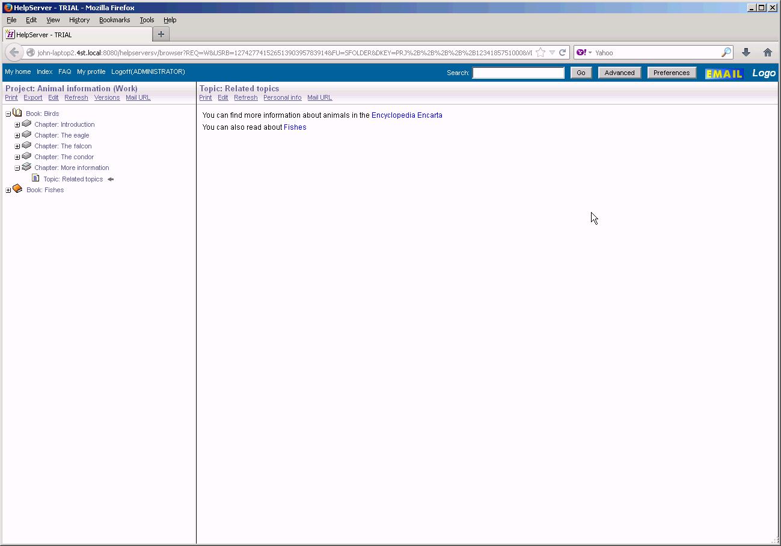The height and width of the screenshot is (546, 781).
Task: Click the Logo icon at top right
Action: pos(764,73)
